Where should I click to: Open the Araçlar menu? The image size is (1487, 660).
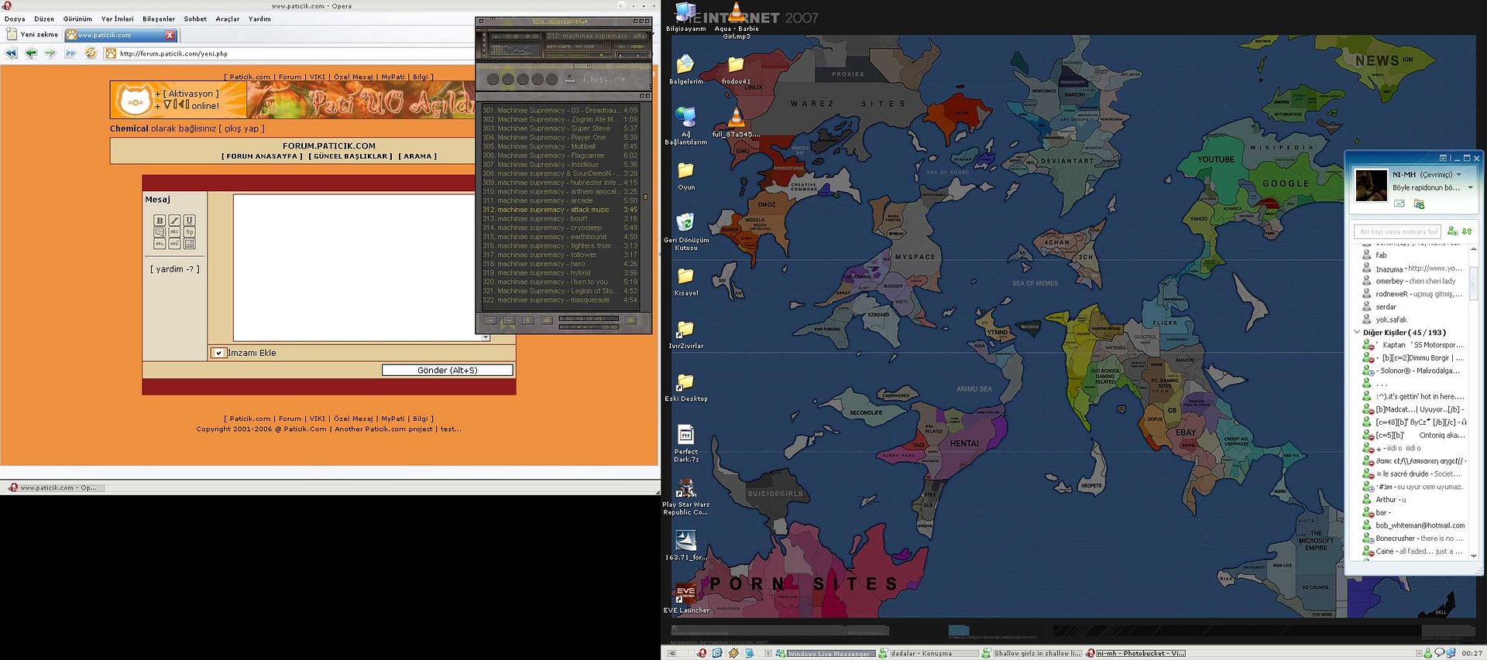228,19
